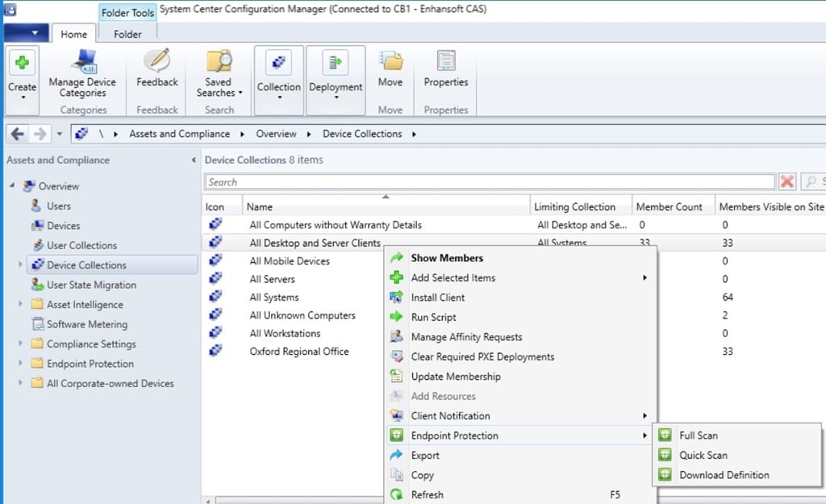Sort by Limiting Collection column header
Viewport: 826px width, 504px height.
click(581, 207)
